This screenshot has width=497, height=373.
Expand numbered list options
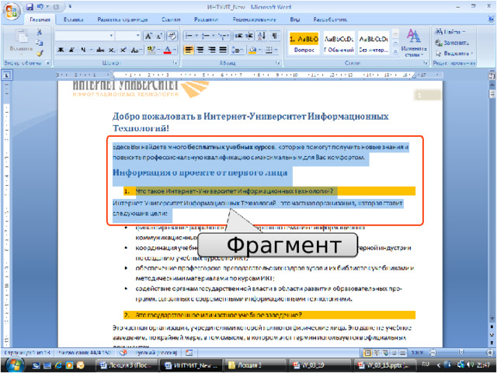pyautogui.click(x=214, y=36)
